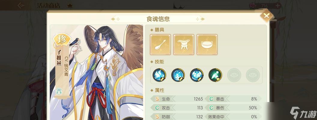This screenshot has width=317, height=120.
Task: Select the 暴击 8% attribute row
Action: click(x=233, y=99)
